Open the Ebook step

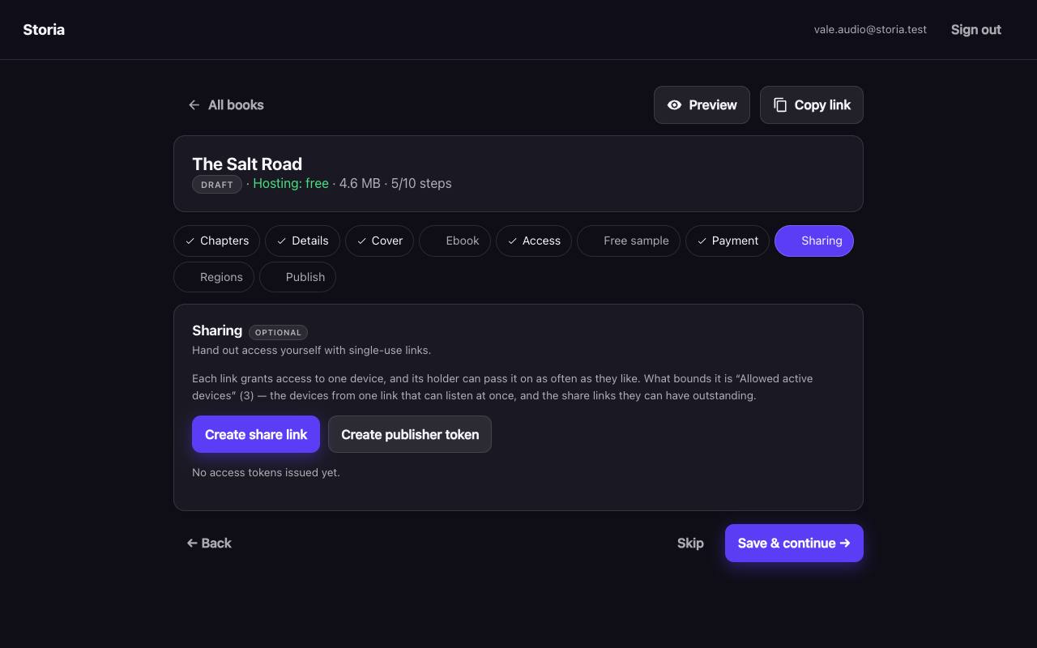[x=454, y=241]
